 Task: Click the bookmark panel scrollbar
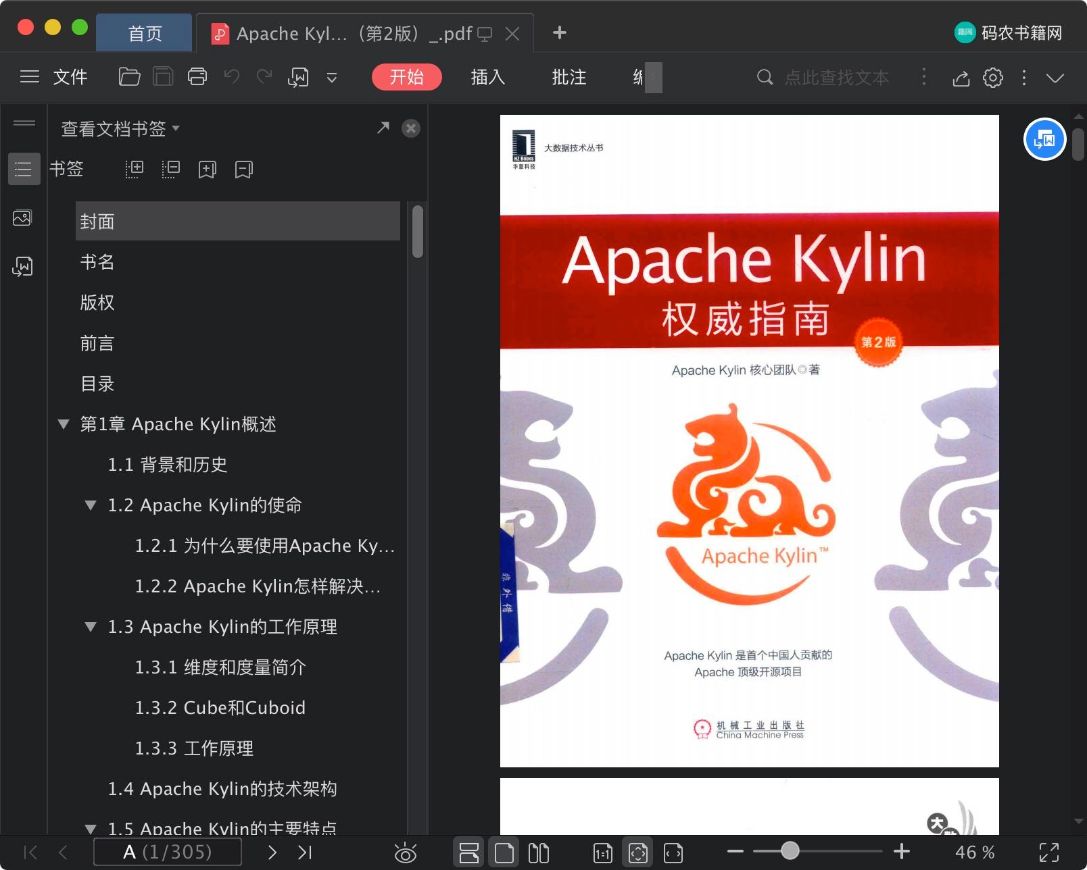pos(418,231)
